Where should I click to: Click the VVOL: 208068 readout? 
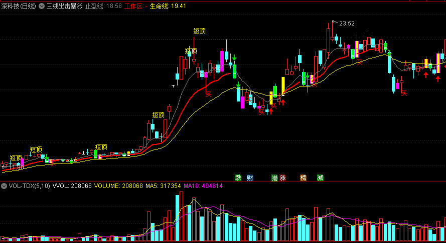[x=72, y=186]
